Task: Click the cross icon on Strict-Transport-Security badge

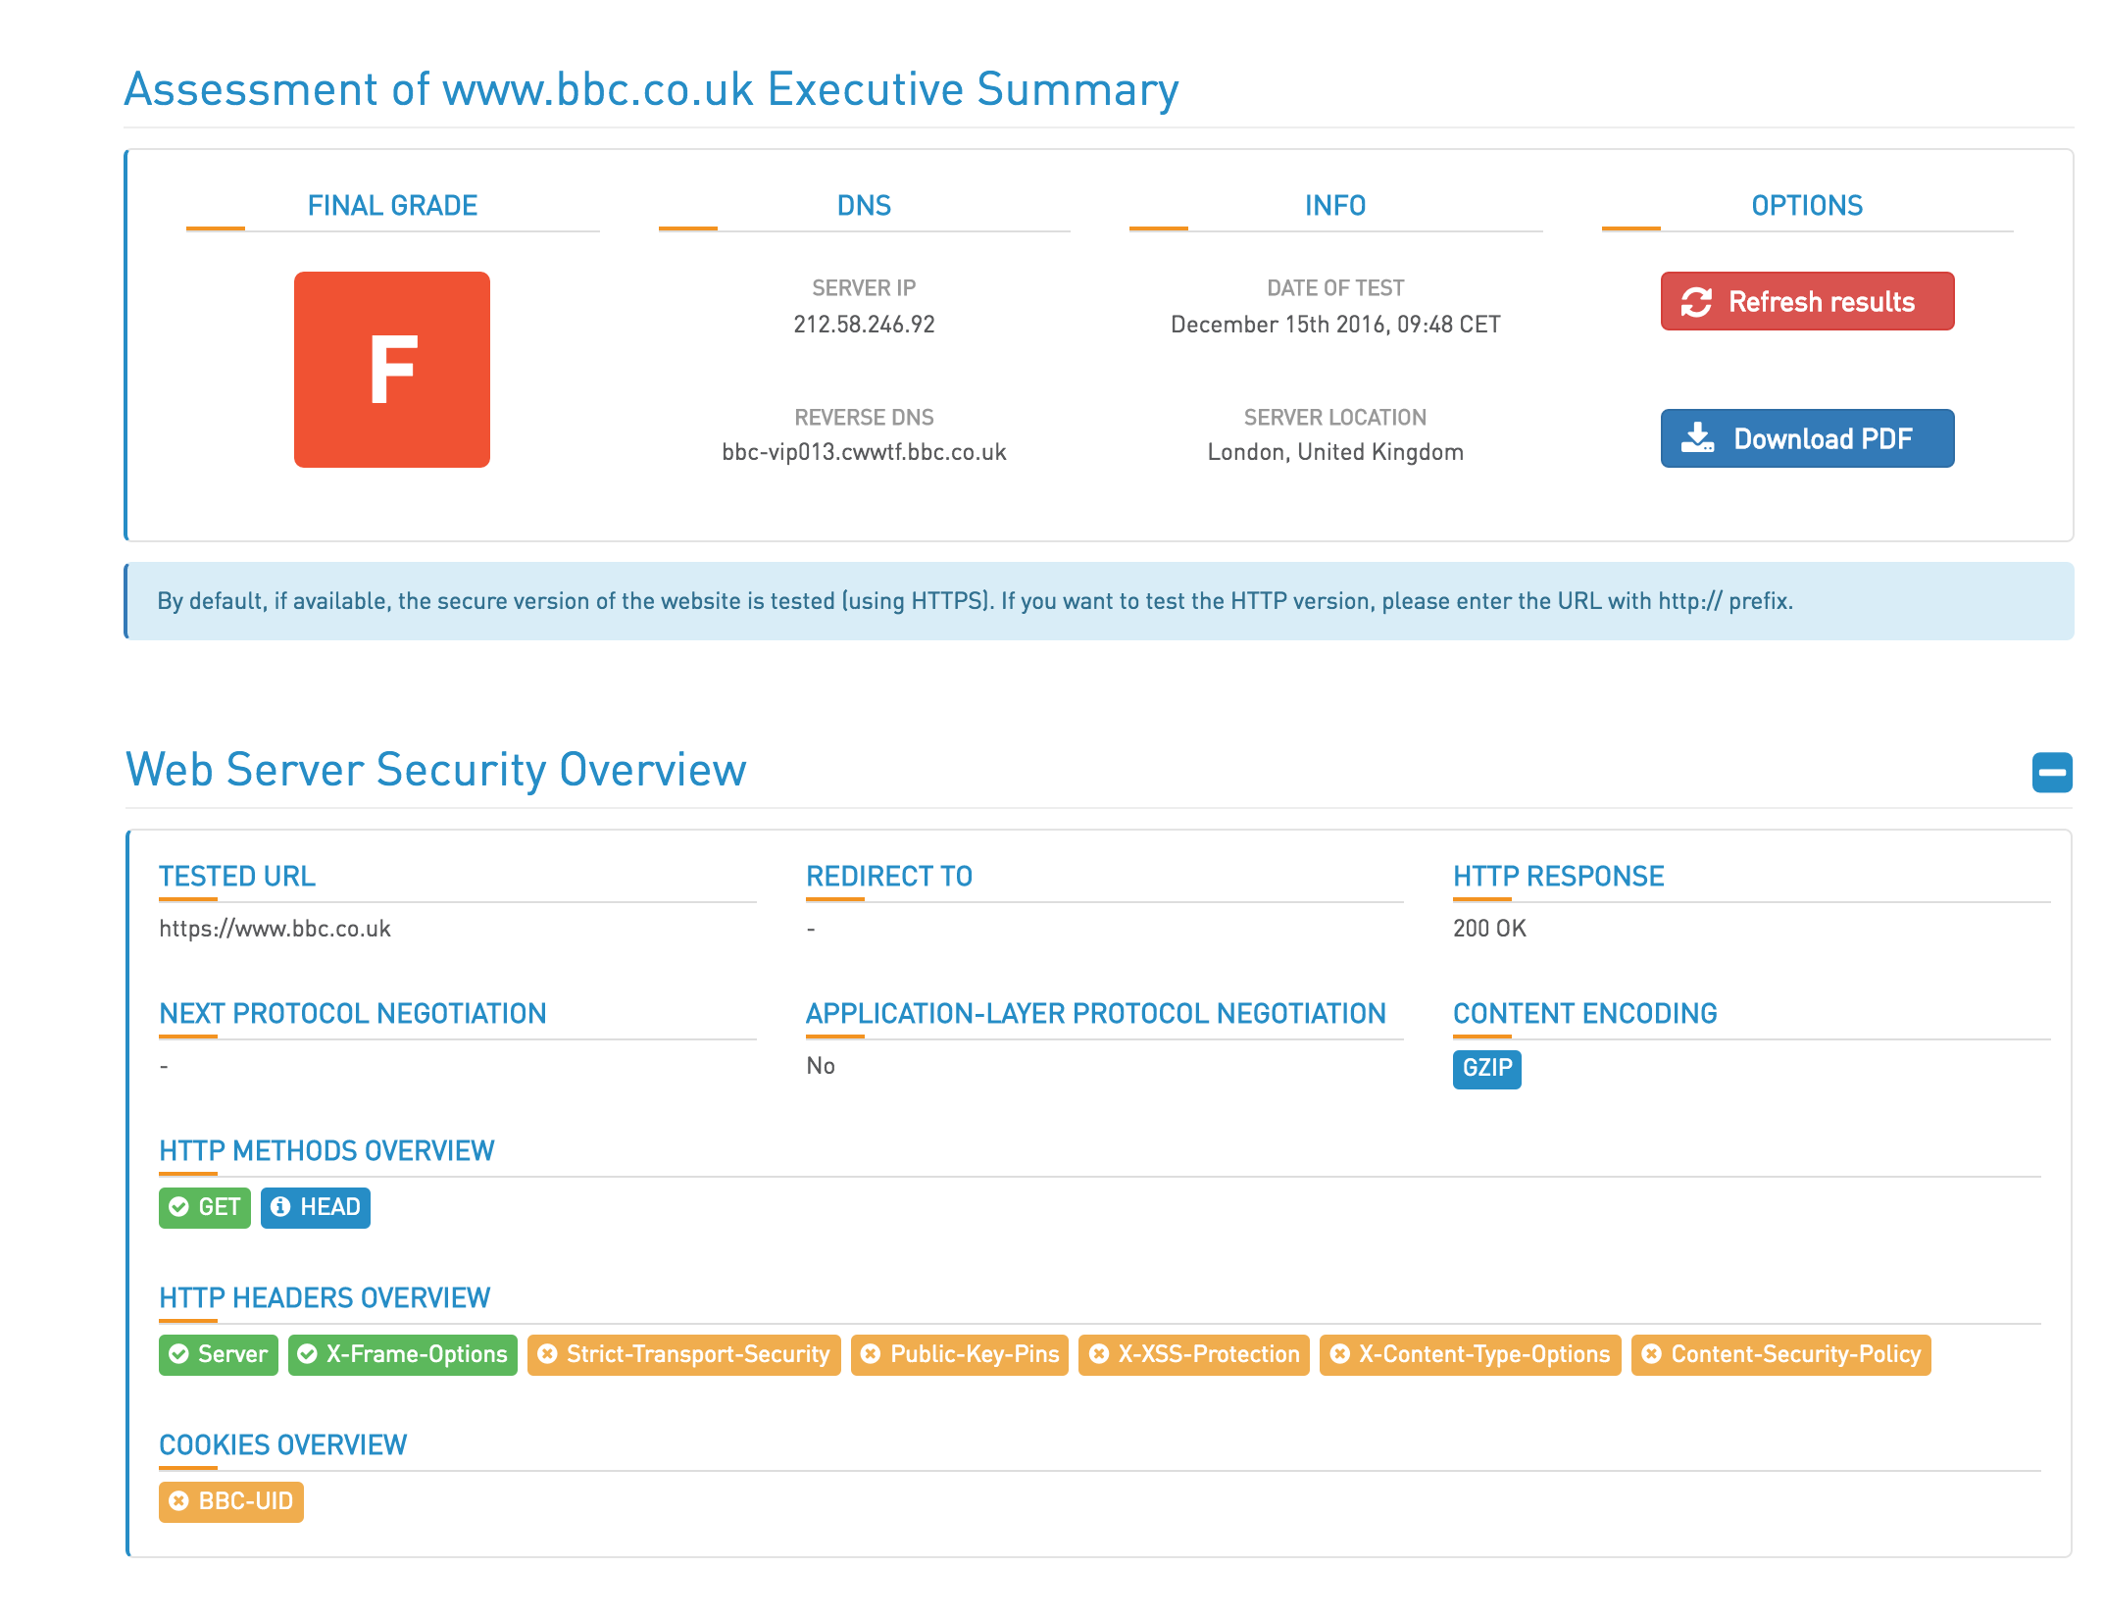Action: tap(547, 1354)
